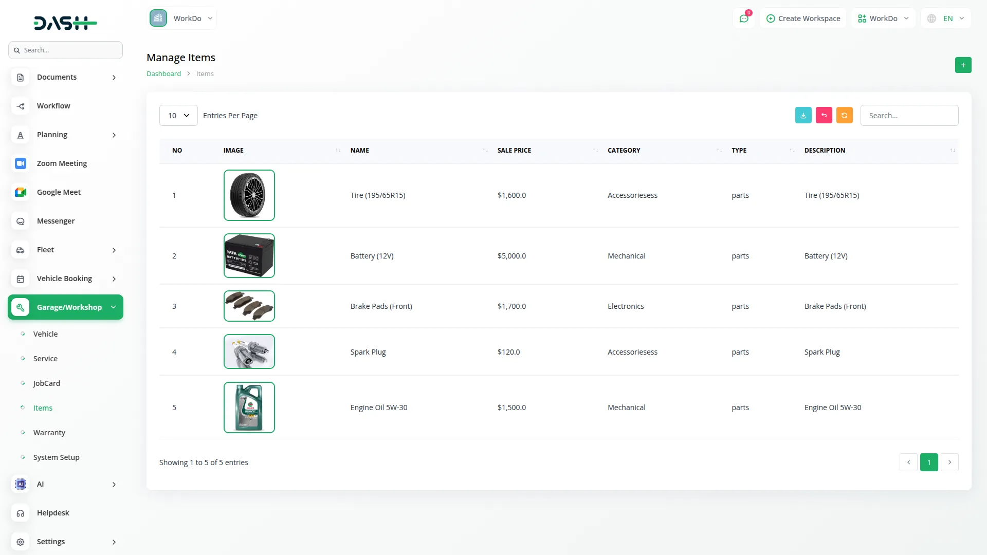The height and width of the screenshot is (555, 987).
Task: Open the chat messages icon in header
Action: pos(743,18)
